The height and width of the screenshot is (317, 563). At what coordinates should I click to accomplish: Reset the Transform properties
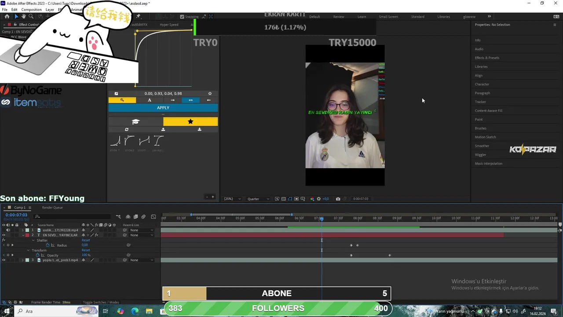(x=85, y=251)
